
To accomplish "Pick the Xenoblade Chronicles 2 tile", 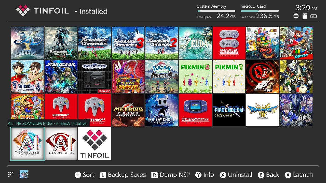I will click(x=162, y=43).
